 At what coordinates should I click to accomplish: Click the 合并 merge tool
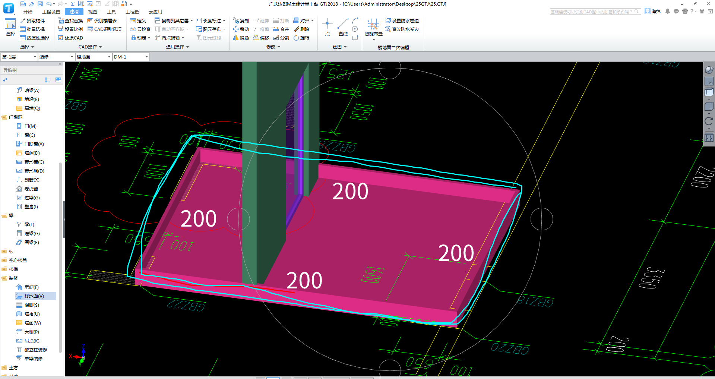[x=281, y=29]
